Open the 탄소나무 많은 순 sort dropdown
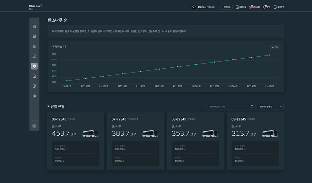 click(x=270, y=107)
